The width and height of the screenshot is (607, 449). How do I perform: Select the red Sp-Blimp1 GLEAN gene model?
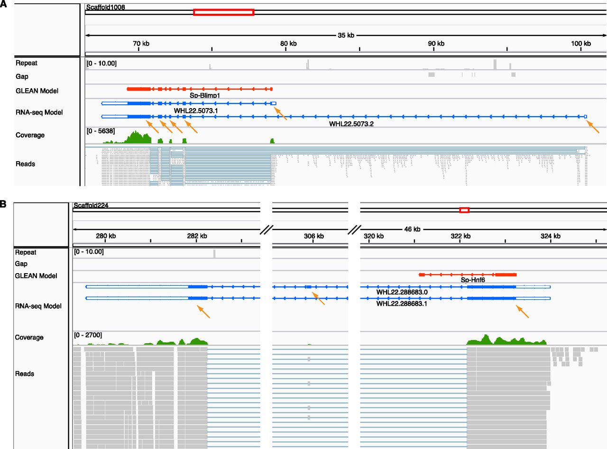pyautogui.click(x=199, y=89)
